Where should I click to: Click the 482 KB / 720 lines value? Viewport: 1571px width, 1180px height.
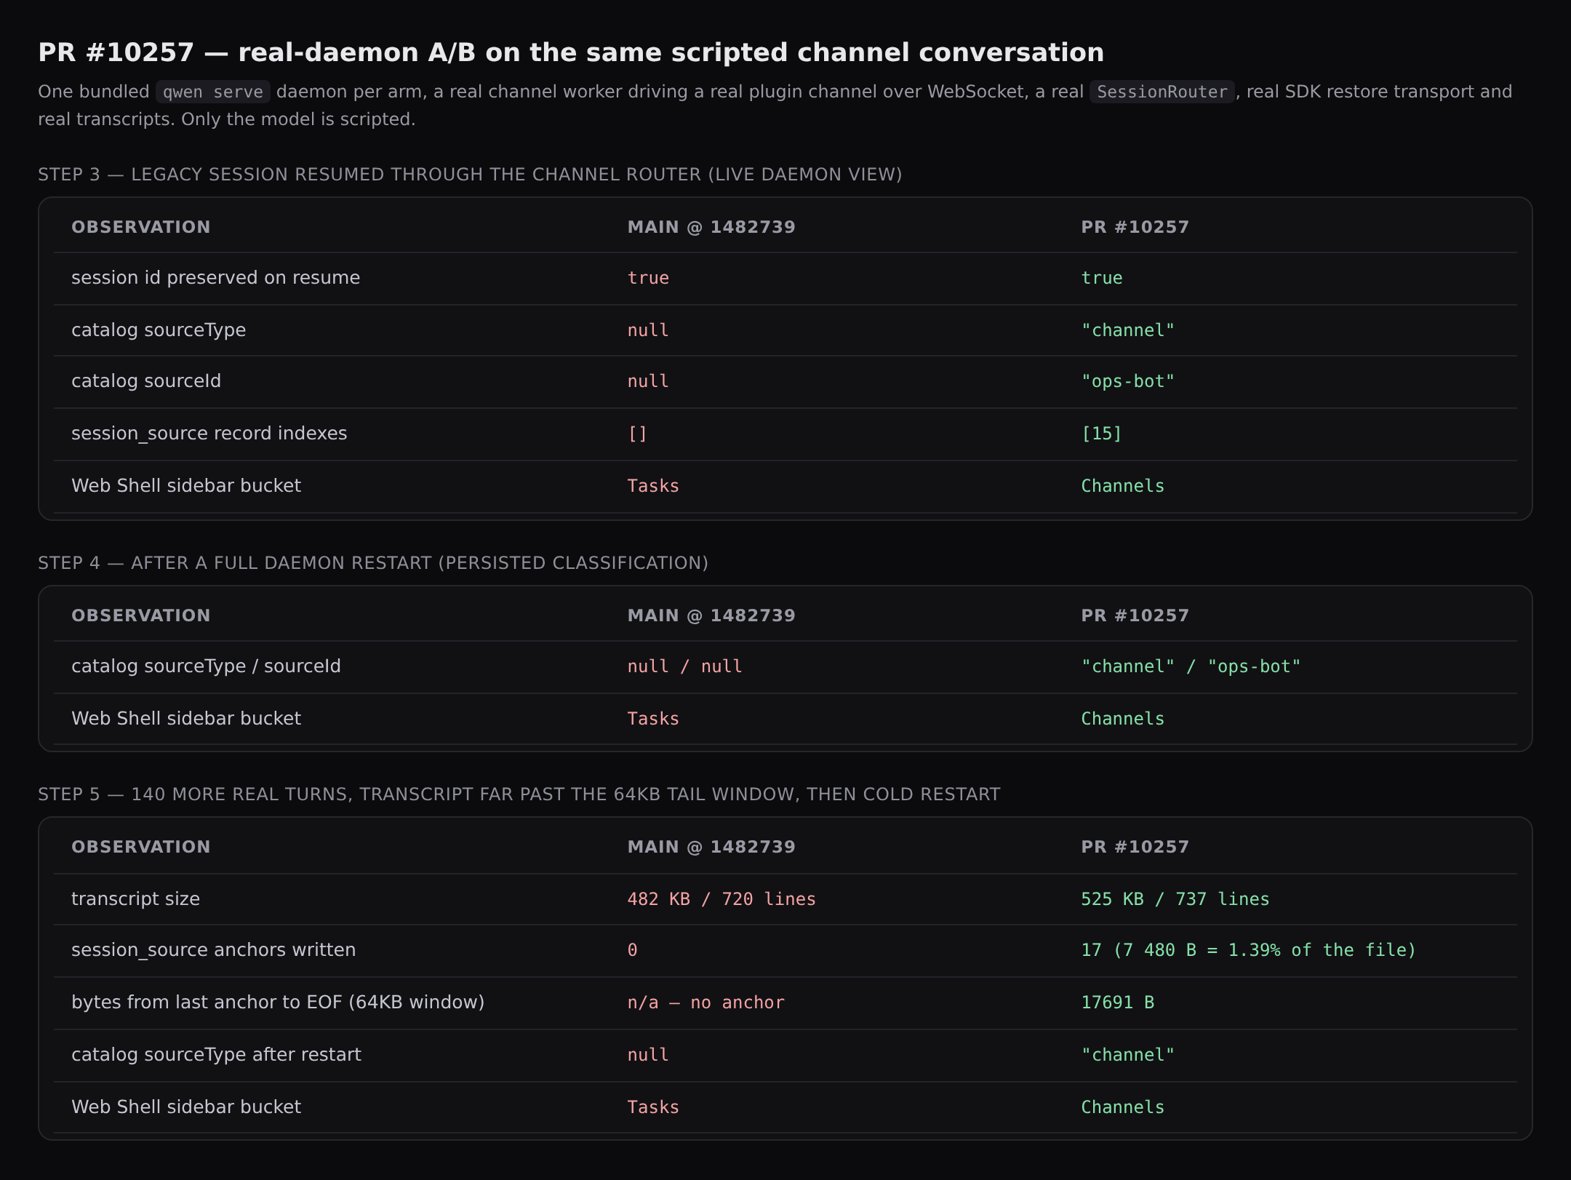721,899
